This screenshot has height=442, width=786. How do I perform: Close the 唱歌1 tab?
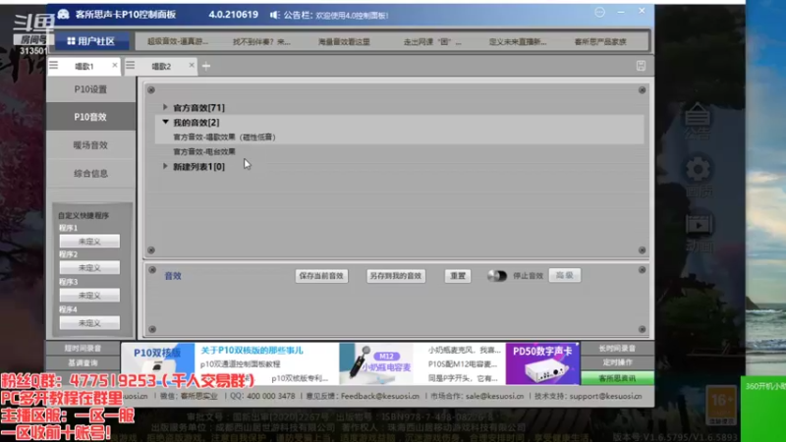click(115, 65)
